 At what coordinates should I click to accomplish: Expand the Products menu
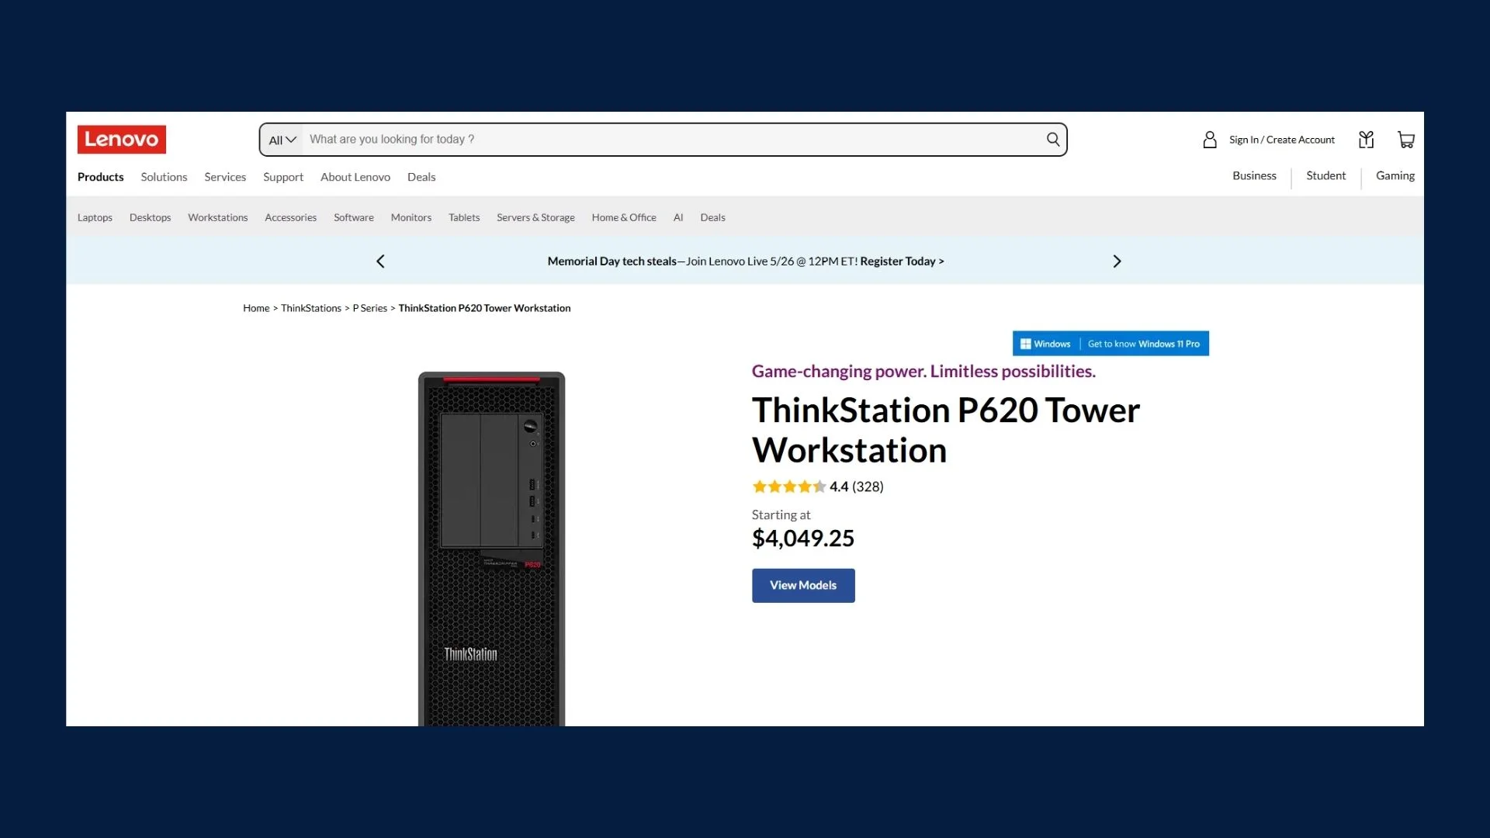[x=100, y=177]
